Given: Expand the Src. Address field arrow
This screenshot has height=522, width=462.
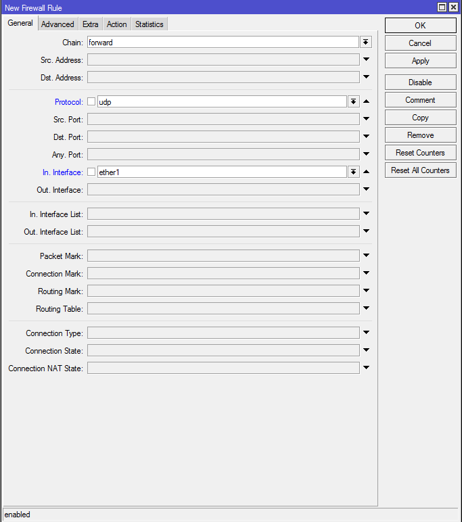Looking at the screenshot, I should (366, 60).
